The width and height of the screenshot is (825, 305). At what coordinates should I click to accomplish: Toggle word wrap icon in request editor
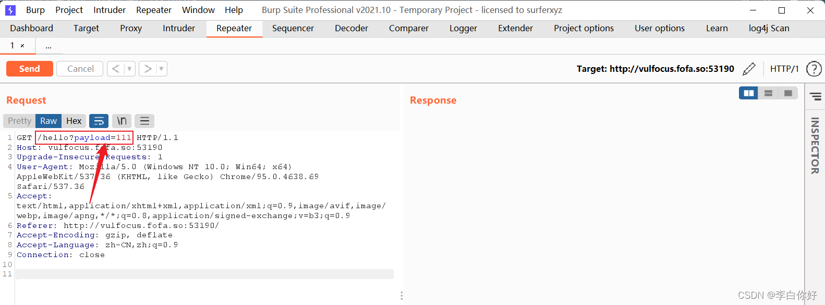pyautogui.click(x=99, y=121)
